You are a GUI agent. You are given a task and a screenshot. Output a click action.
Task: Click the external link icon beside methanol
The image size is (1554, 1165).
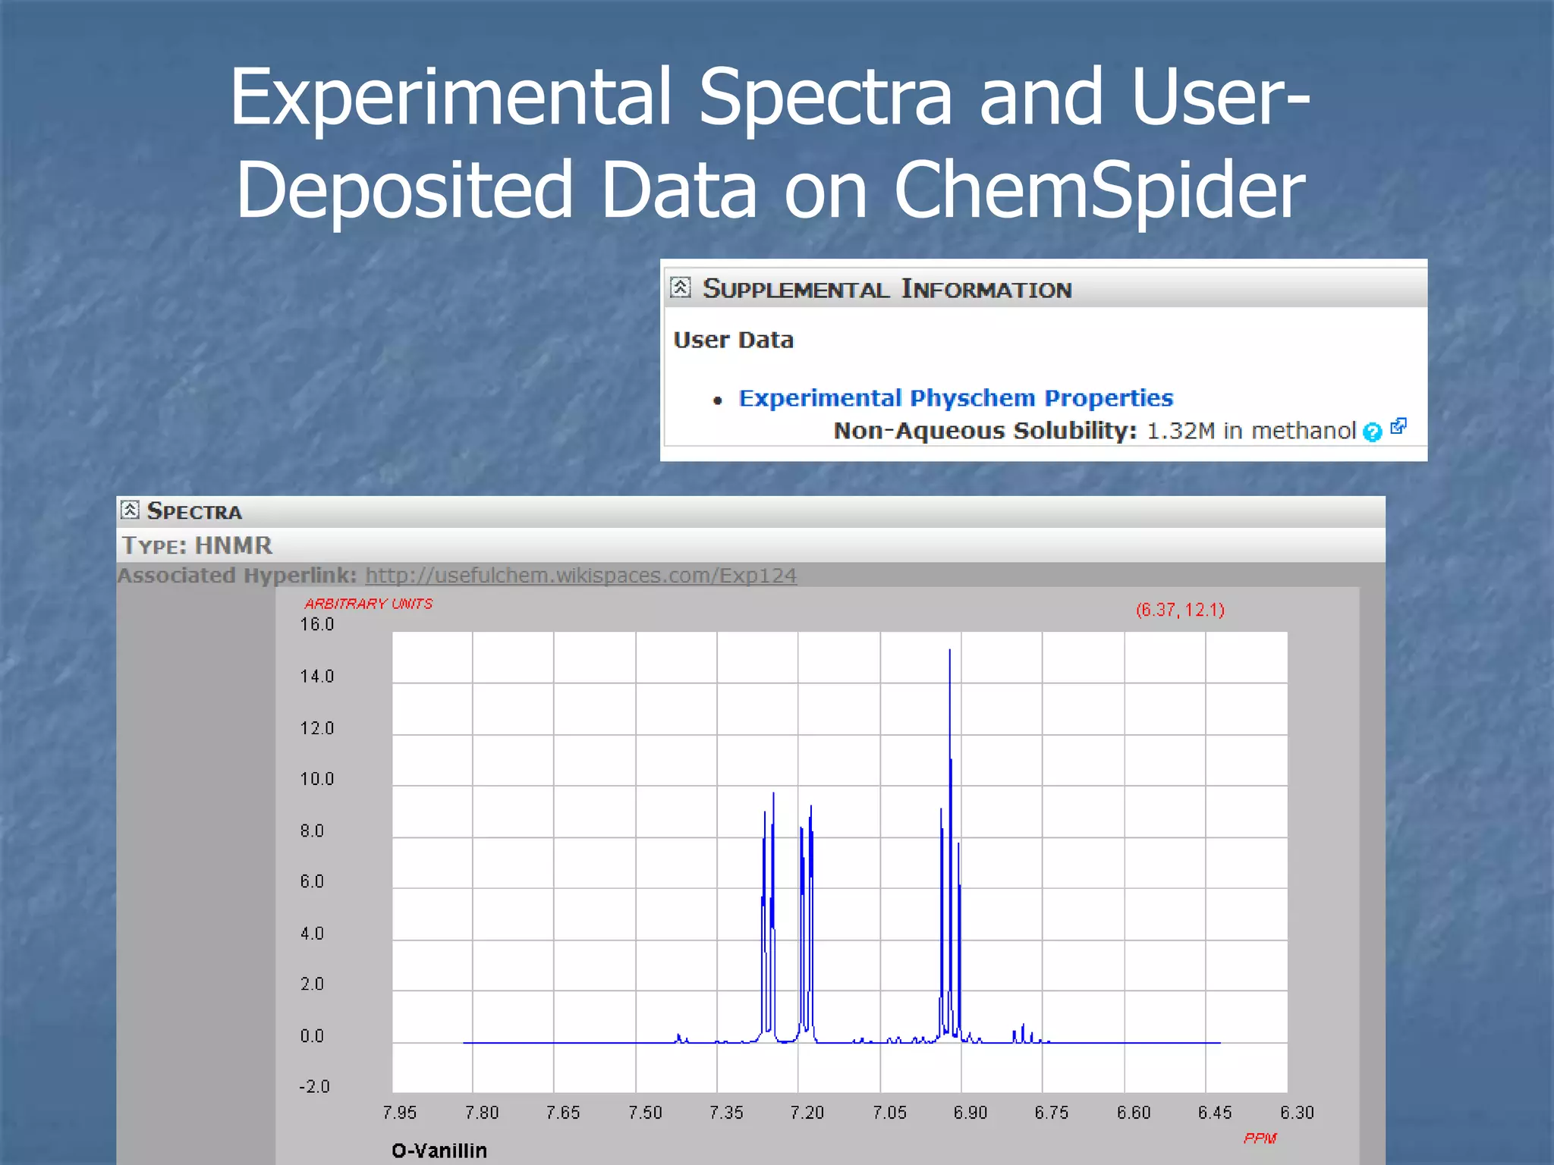click(x=1398, y=427)
